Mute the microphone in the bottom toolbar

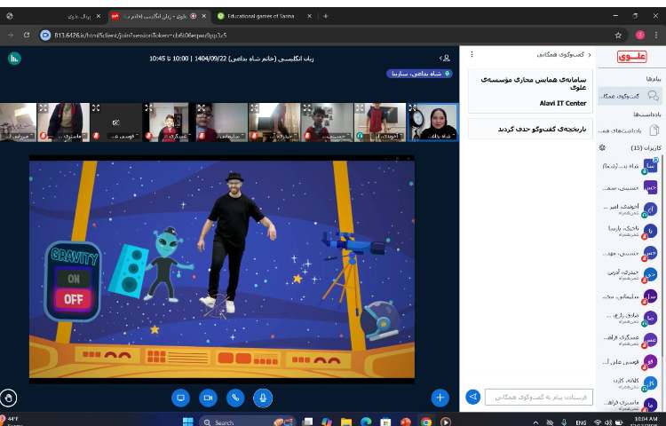click(263, 398)
